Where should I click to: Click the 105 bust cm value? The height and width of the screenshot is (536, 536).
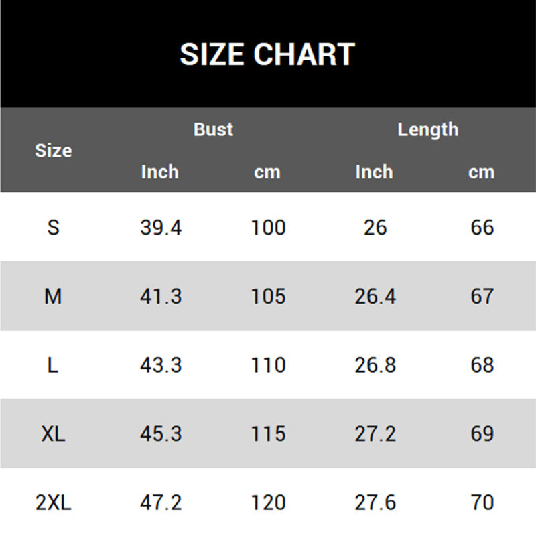coord(268,296)
